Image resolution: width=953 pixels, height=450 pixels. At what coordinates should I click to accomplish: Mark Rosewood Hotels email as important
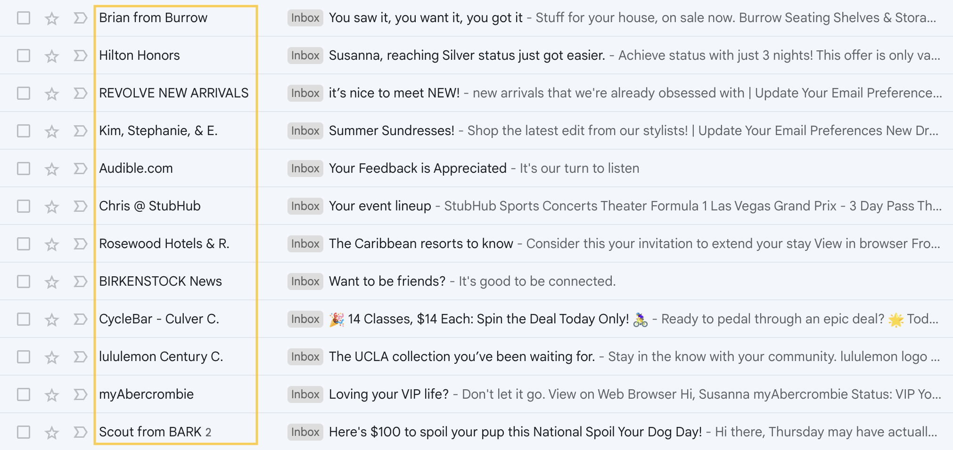click(x=81, y=244)
